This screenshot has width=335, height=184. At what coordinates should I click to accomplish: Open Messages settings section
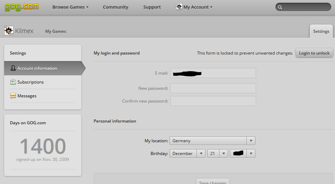(x=43, y=96)
